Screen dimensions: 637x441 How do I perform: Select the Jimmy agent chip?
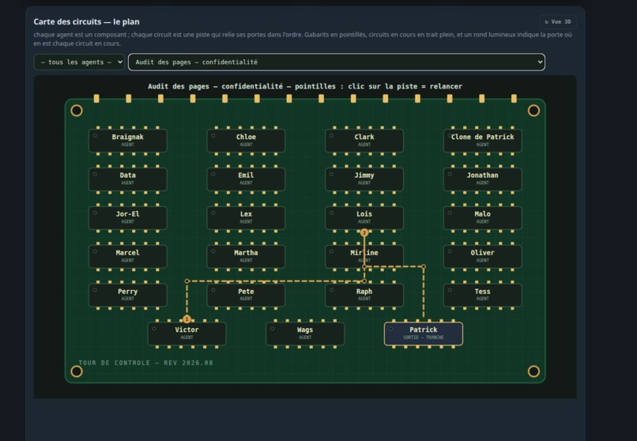[364, 179]
